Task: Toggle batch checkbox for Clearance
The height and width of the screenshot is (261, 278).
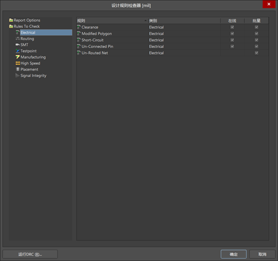Action: 257,27
